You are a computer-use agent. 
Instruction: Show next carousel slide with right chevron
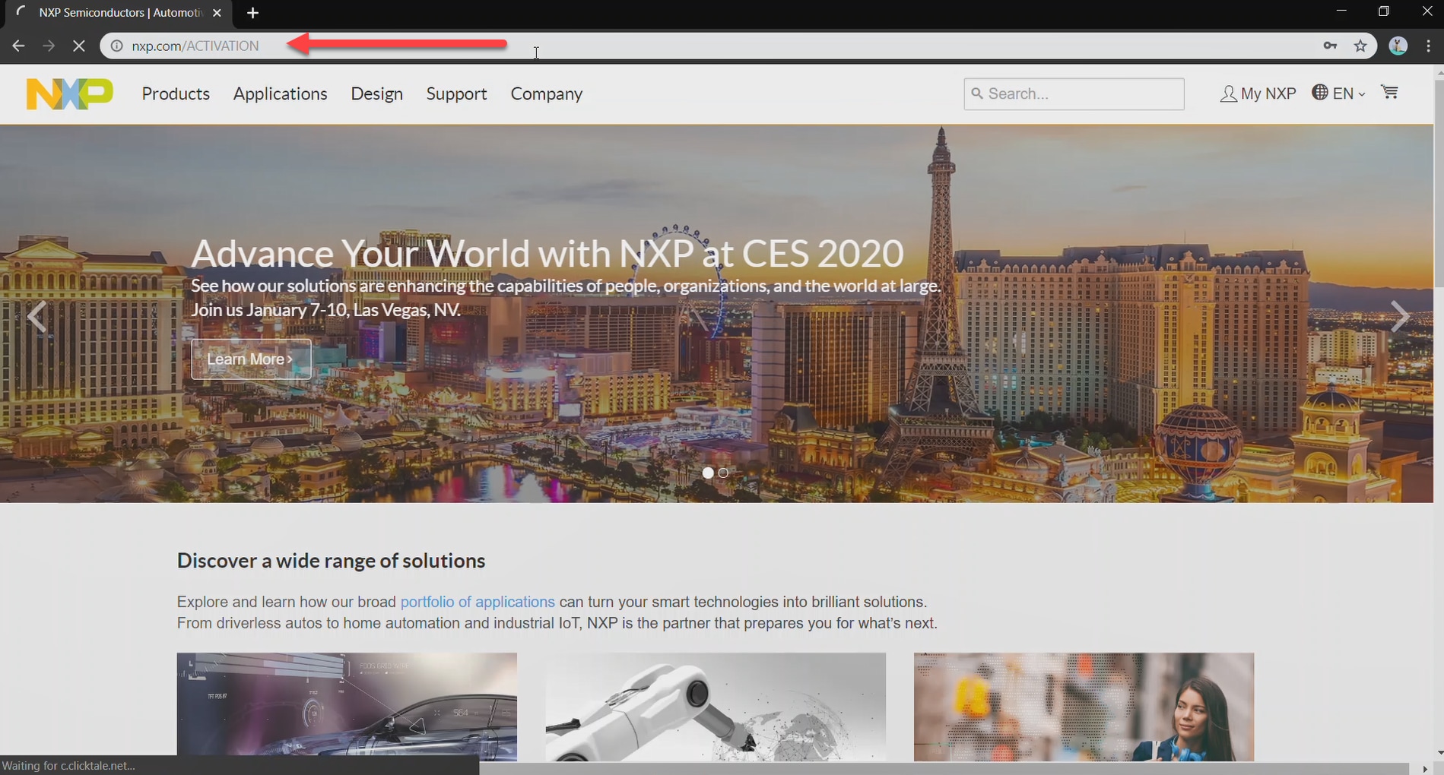click(1399, 316)
